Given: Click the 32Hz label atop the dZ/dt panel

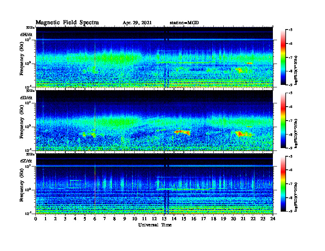Looking at the screenshot, I should pos(30,154).
